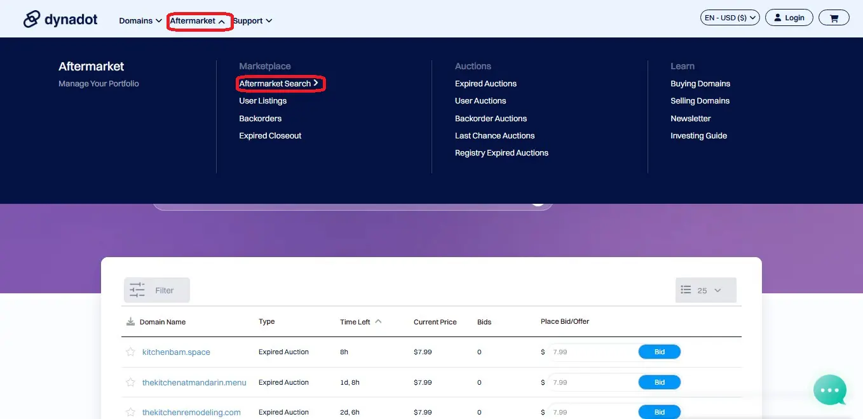The width and height of the screenshot is (863, 419).
Task: Star the thekitchenatmandarin.menu domain
Action: coord(130,382)
